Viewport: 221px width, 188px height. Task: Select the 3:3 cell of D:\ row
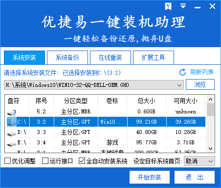(41, 132)
